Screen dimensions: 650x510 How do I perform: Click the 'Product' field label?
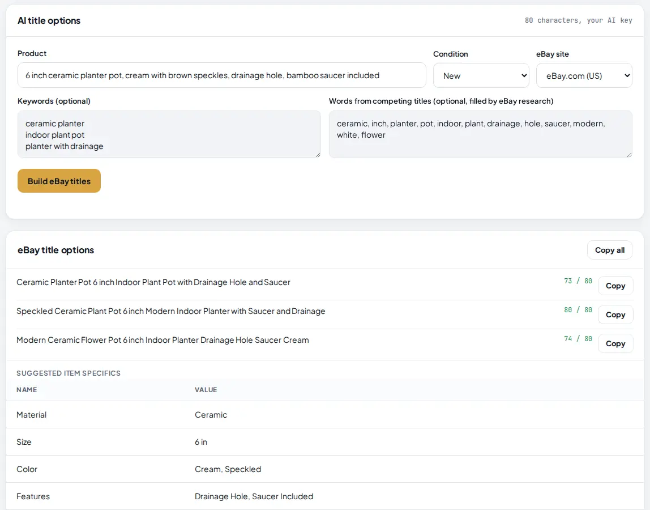(32, 53)
